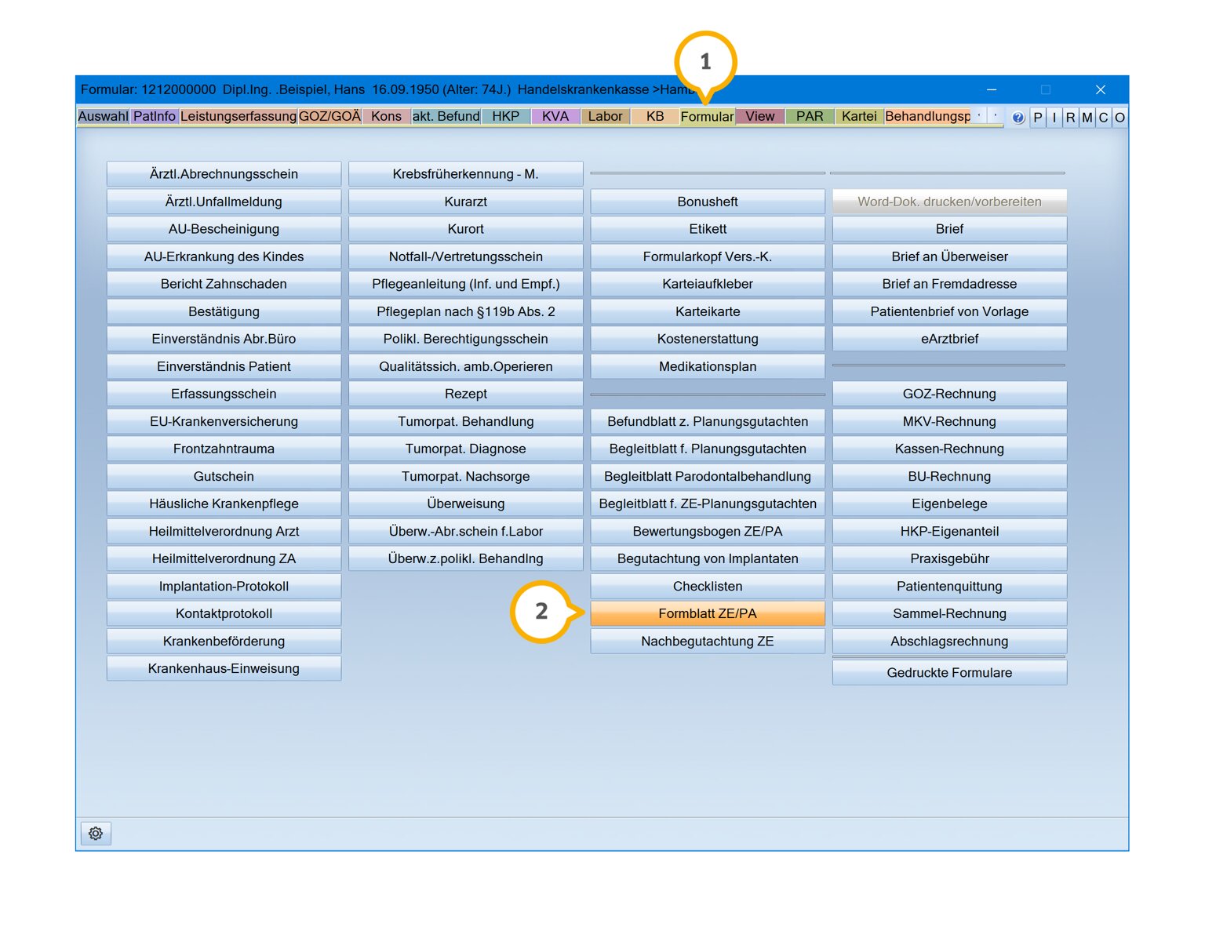Click the Ärztl.Abrechnungsschein button
This screenshot has width=1205, height=927.
[224, 174]
